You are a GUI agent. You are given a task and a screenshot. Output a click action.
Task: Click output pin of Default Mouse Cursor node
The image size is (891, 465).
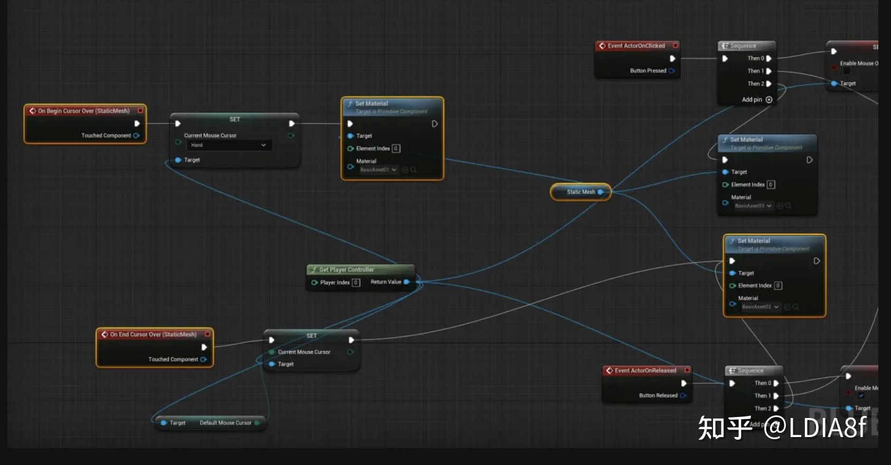pyautogui.click(x=257, y=423)
